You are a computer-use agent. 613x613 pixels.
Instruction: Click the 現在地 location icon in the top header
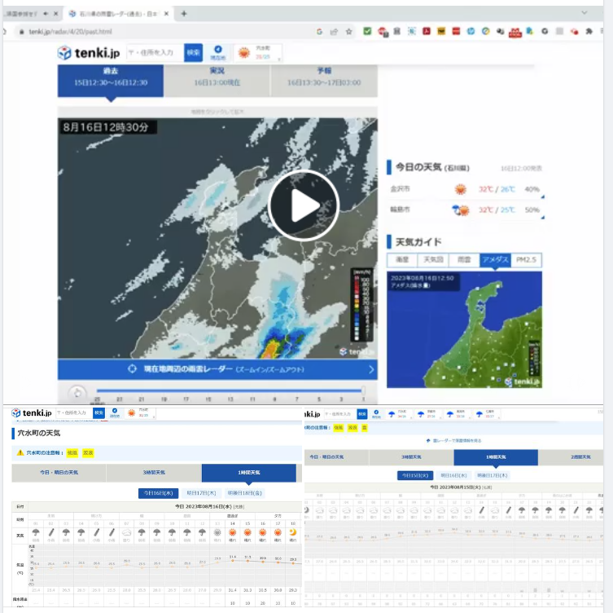[x=217, y=53]
